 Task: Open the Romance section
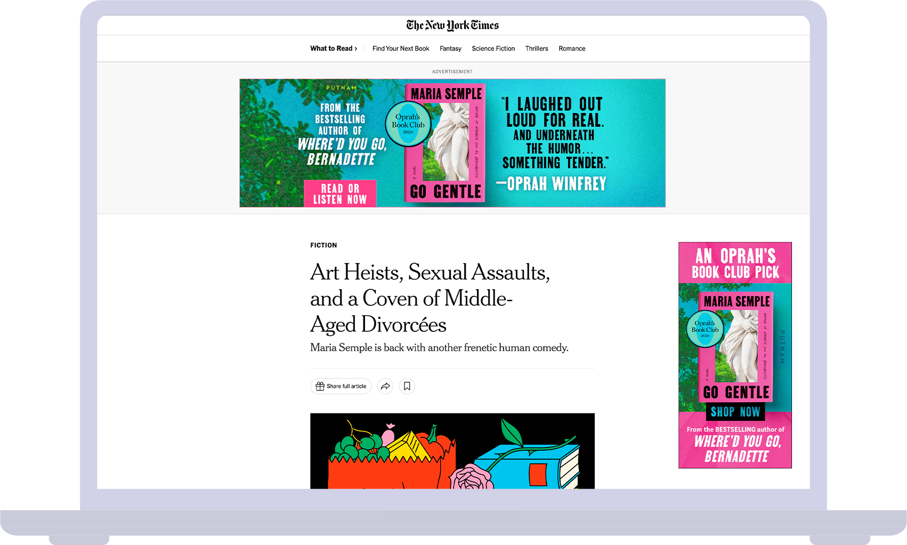pos(572,48)
